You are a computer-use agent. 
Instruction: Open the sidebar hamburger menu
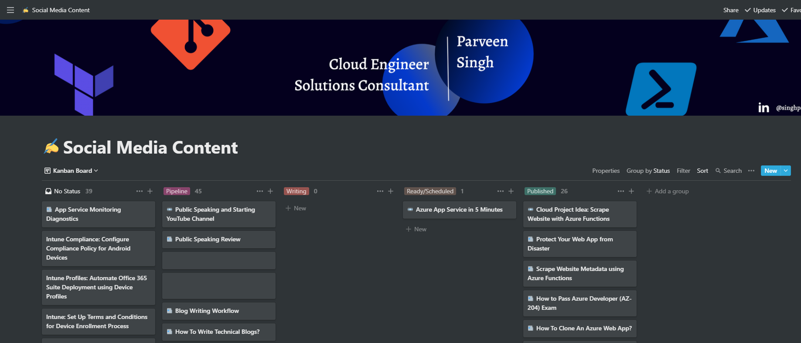coord(10,10)
